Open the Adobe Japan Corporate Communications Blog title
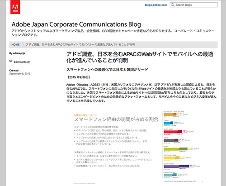226x186 pixels. 76,24
